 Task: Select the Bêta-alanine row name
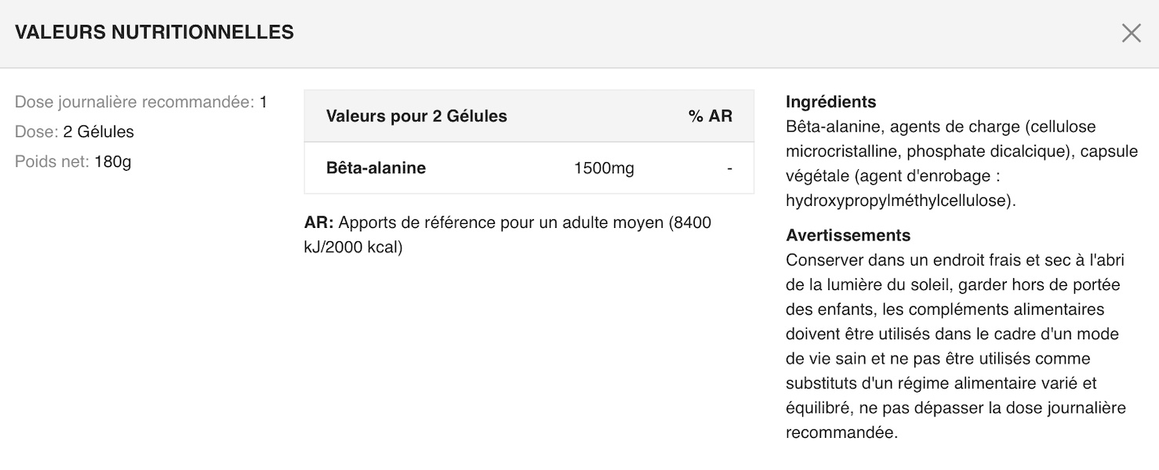click(x=376, y=168)
